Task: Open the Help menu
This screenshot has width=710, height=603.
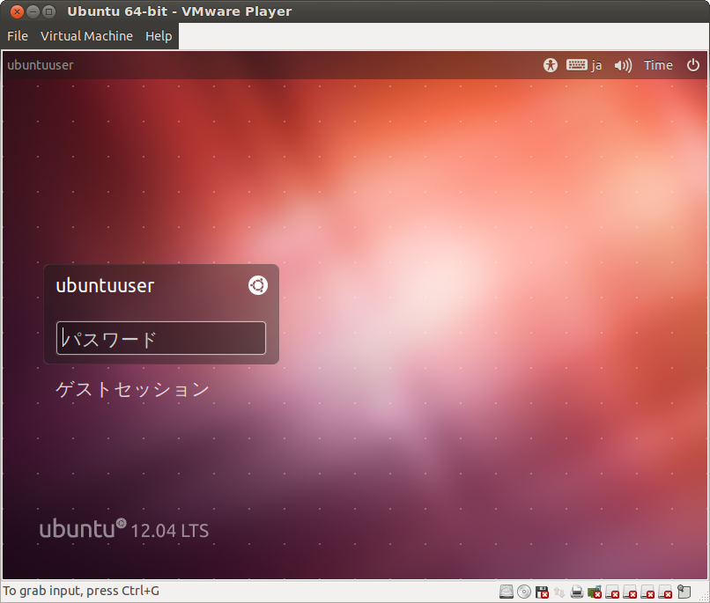Action: pos(159,36)
